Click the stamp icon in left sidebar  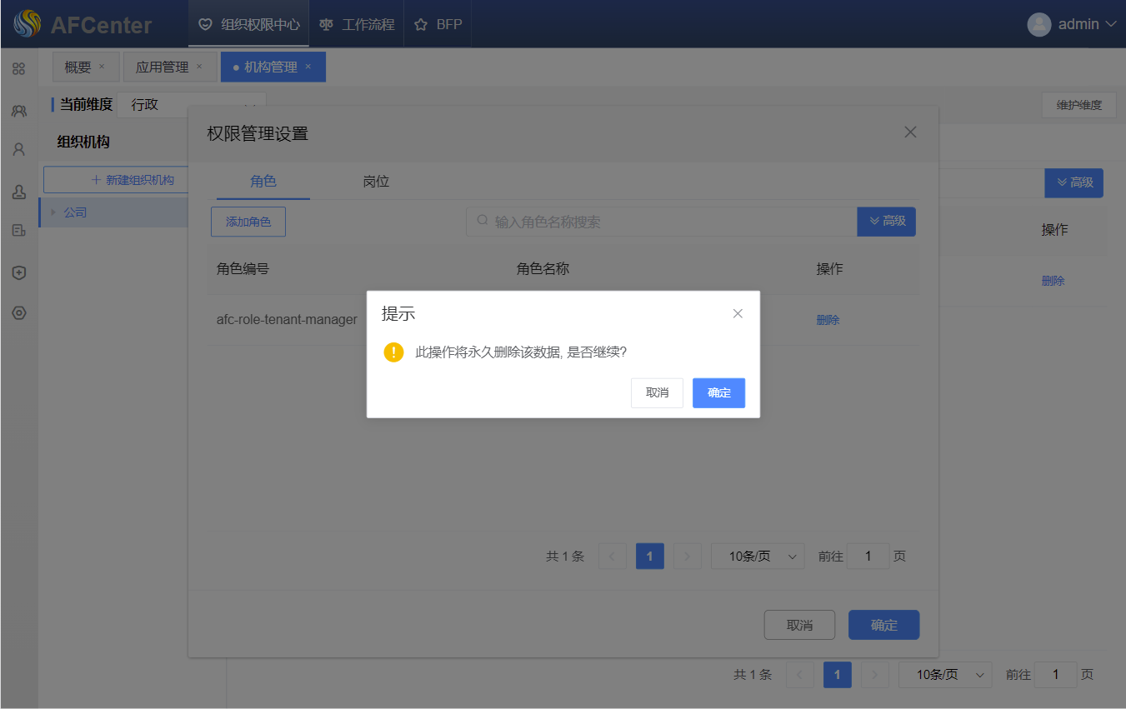[x=18, y=192]
